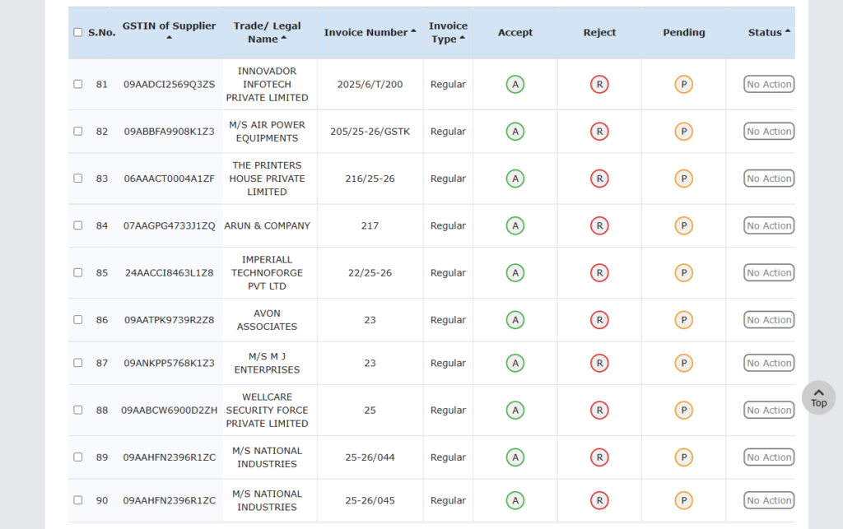Reject invoice 2025/6/T/200 in row 81
The width and height of the screenshot is (843, 529).
pos(599,84)
